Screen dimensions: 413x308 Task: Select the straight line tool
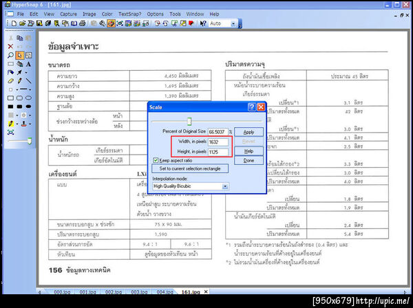[x=28, y=81]
